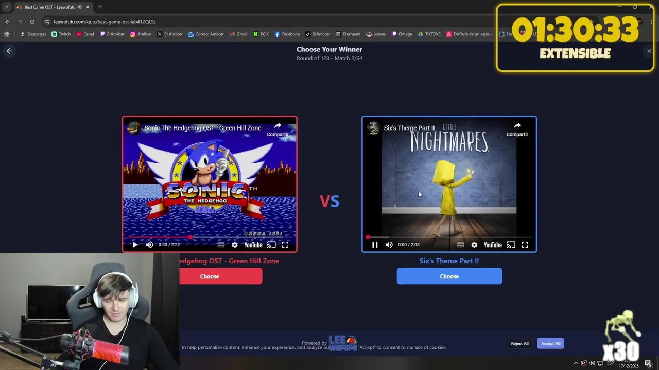
Task: View site information icon in address bar
Action: pyautogui.click(x=47, y=22)
